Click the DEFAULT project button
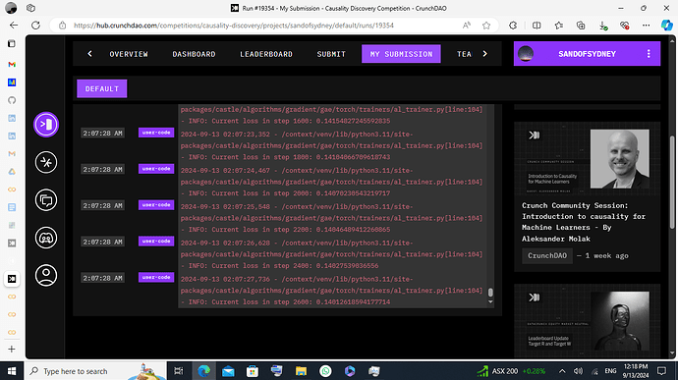This screenshot has width=678, height=380. 102,88
